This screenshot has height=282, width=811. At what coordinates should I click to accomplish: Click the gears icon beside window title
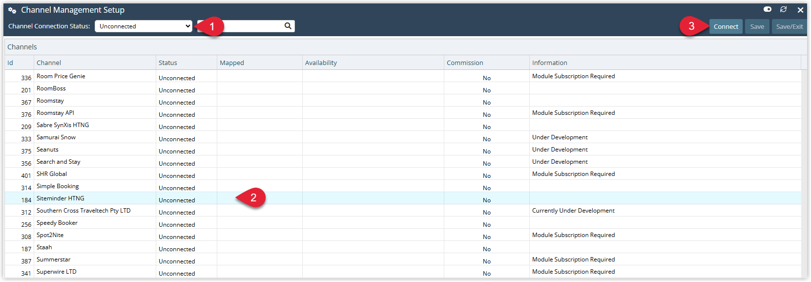(x=12, y=10)
